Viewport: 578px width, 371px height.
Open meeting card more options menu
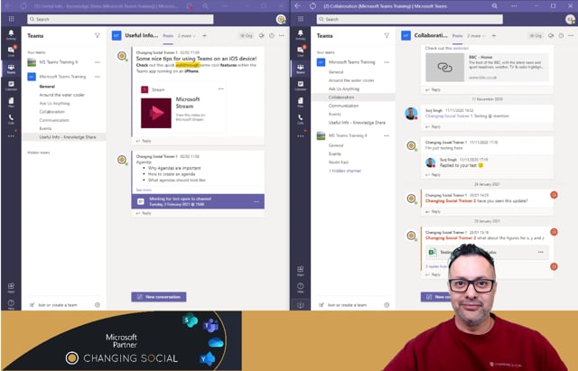pos(256,201)
